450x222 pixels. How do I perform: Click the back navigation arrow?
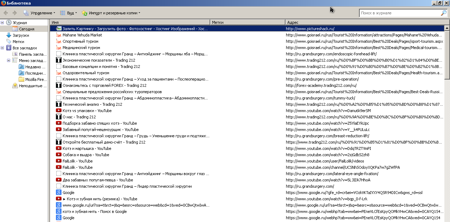[x=6, y=13]
